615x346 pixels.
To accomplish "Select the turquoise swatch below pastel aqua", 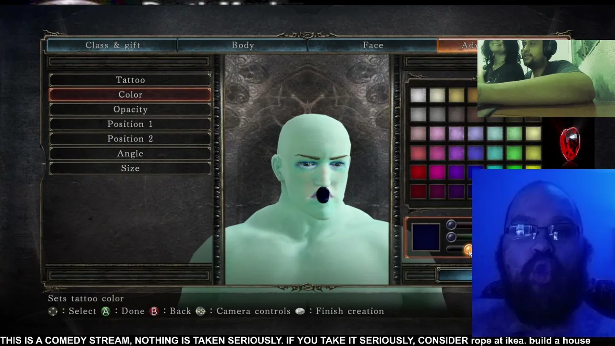I will click(x=495, y=153).
